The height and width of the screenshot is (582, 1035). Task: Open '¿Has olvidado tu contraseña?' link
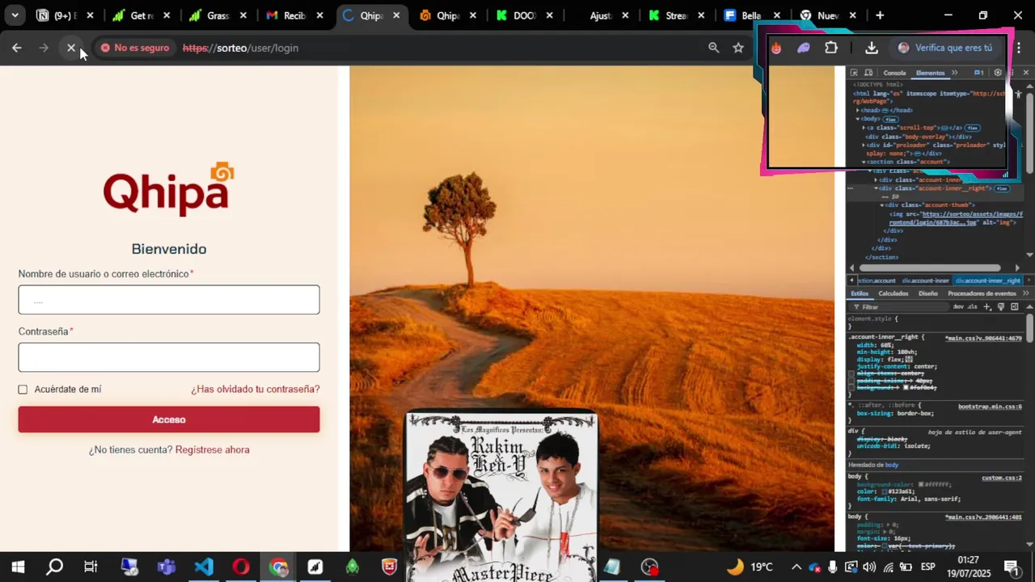click(x=256, y=390)
